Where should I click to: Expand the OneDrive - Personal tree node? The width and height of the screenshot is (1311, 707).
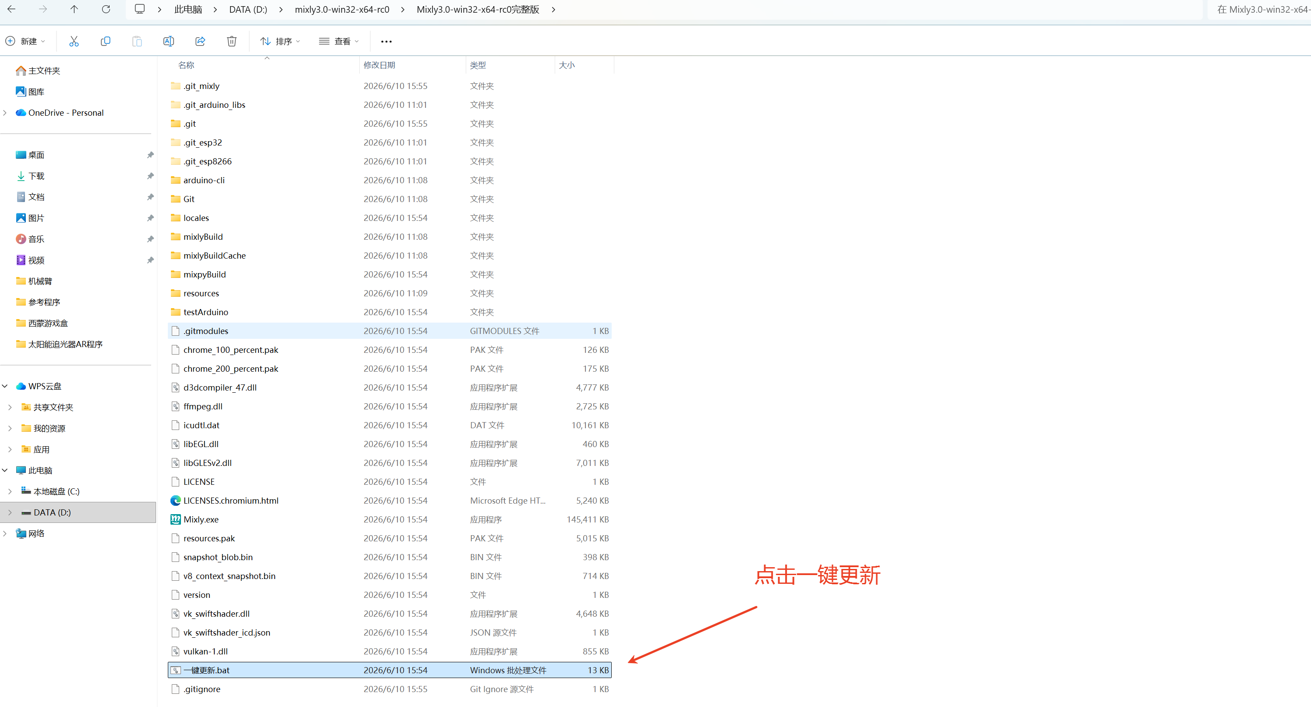(5, 113)
